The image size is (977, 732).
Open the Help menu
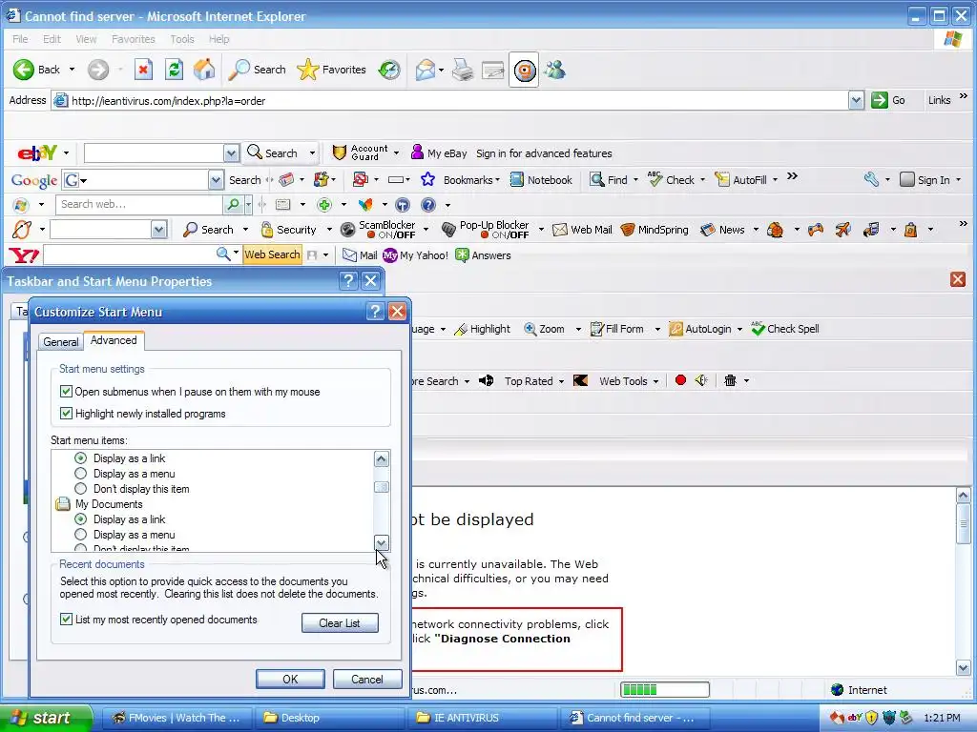coord(218,38)
